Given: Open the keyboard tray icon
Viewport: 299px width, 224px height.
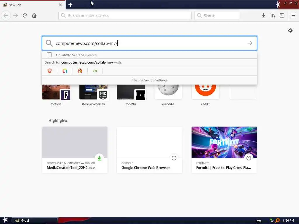Looking at the screenshot, I should 259,221.
